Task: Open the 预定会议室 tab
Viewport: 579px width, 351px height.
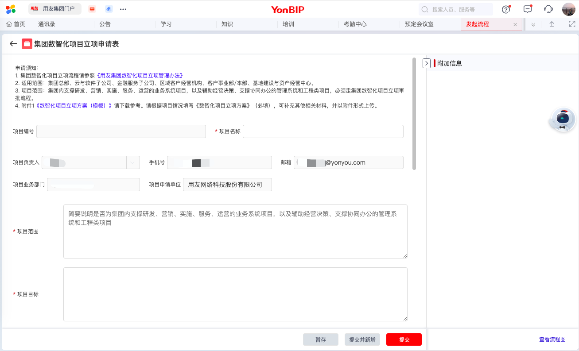Action: [419, 24]
